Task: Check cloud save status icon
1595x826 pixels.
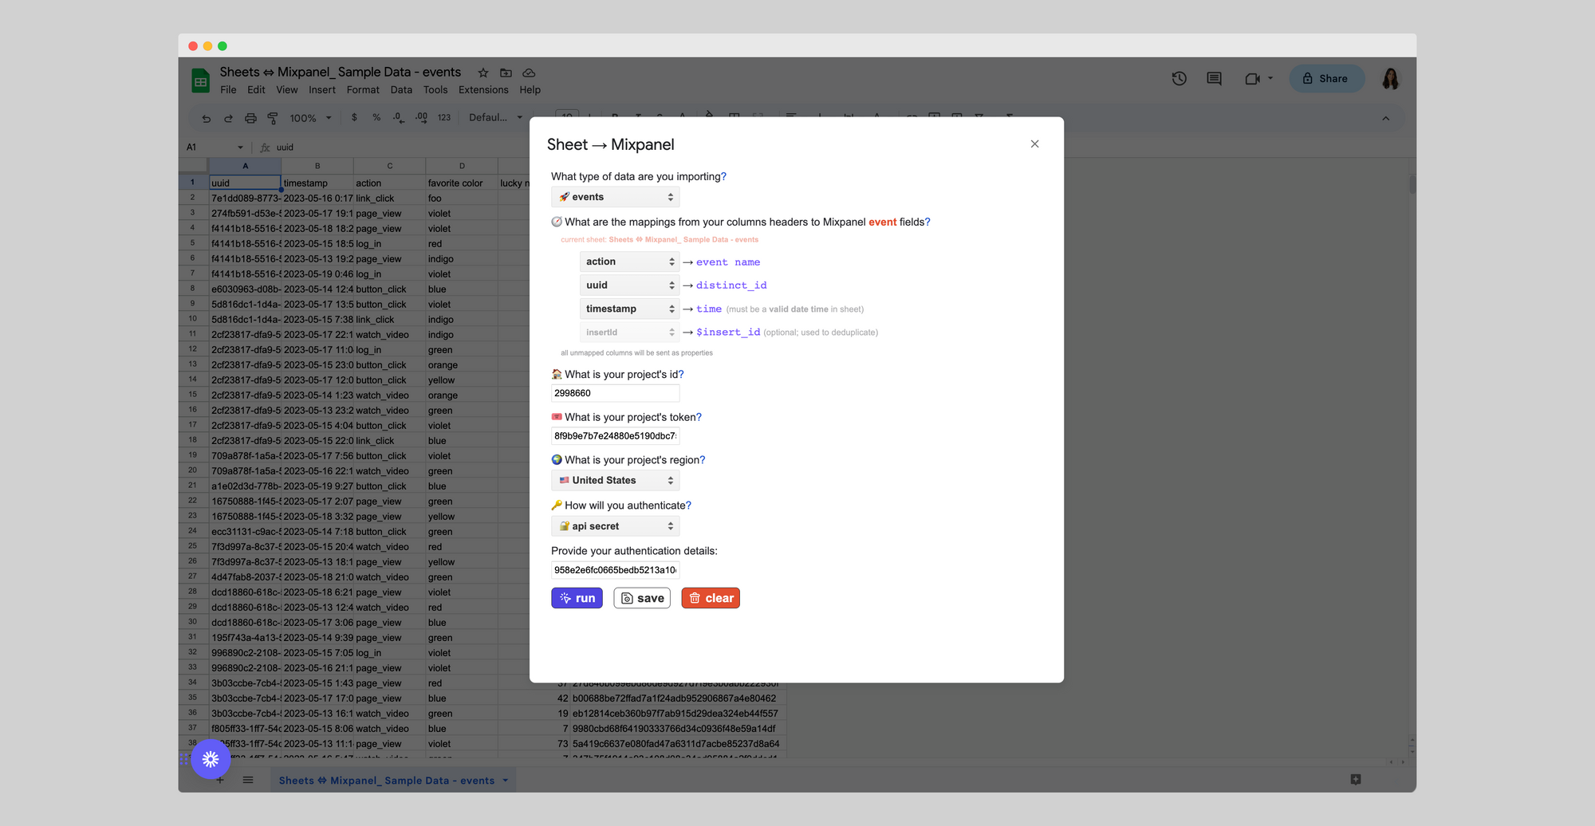Action: click(529, 73)
